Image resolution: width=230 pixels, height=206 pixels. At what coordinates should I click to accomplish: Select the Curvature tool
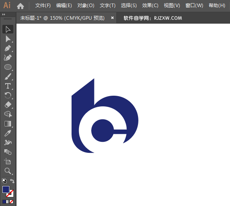tap(8, 58)
